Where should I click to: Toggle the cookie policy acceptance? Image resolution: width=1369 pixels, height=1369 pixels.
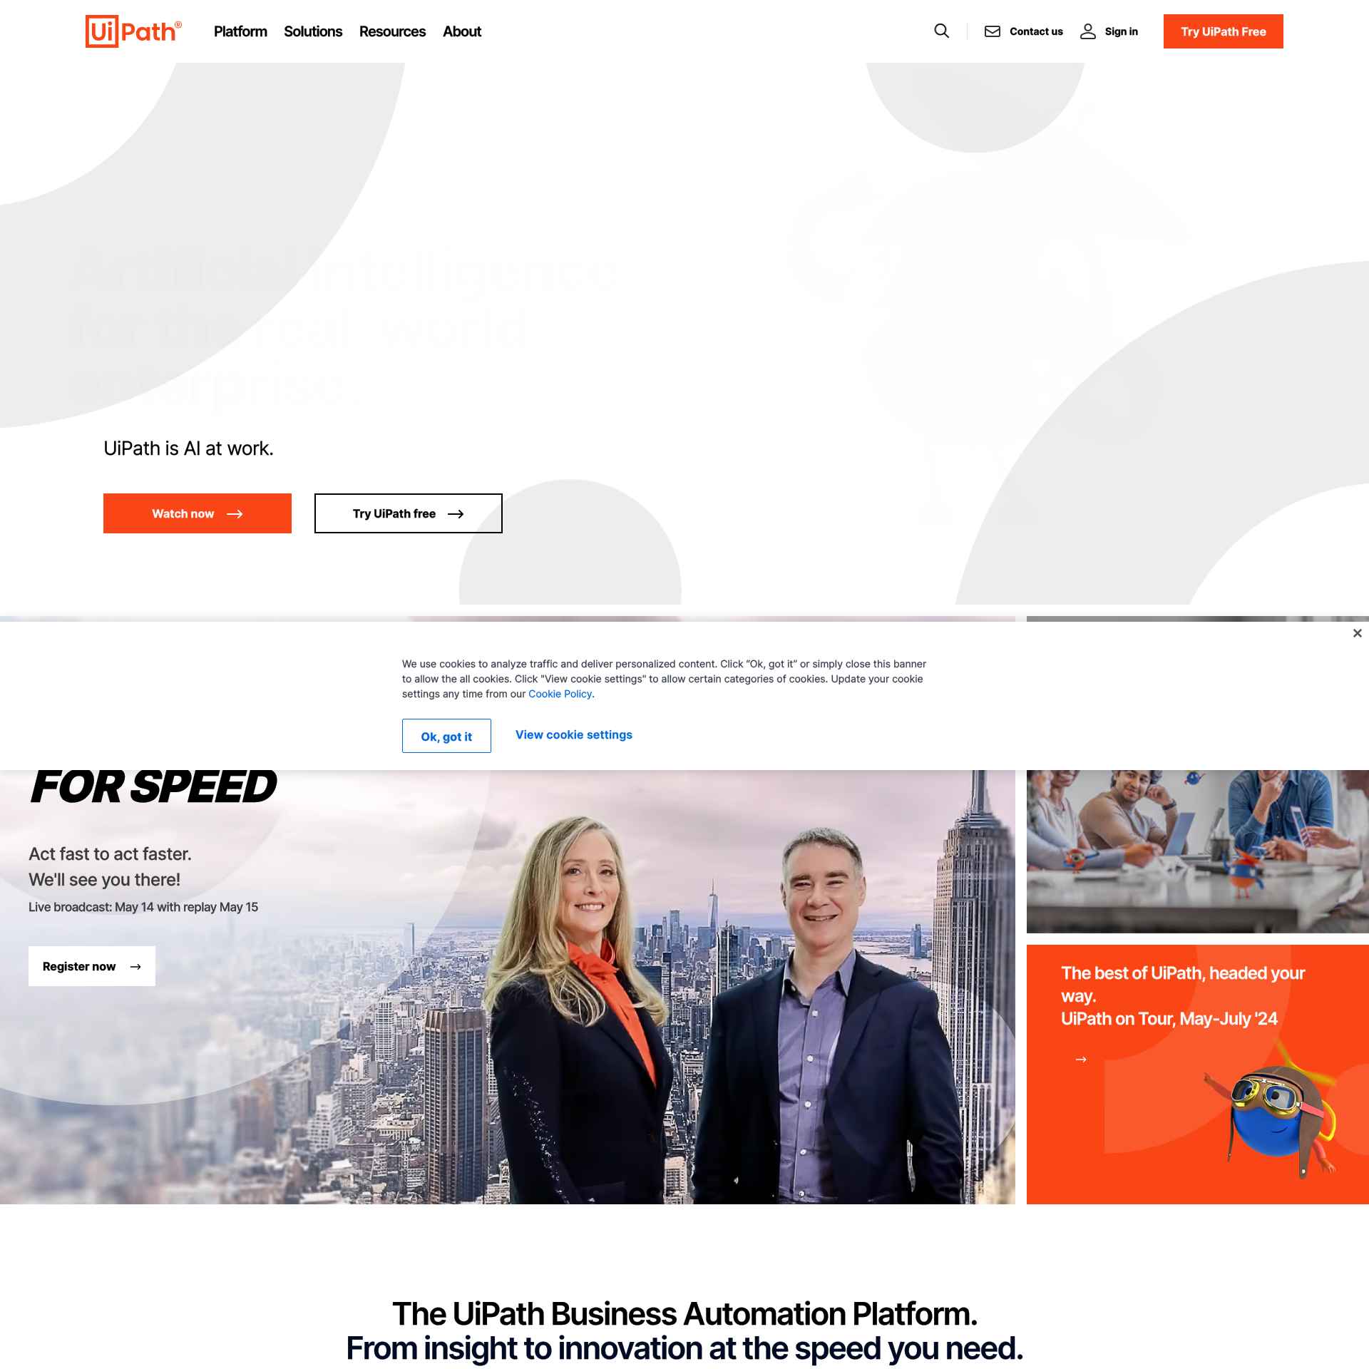click(x=446, y=736)
